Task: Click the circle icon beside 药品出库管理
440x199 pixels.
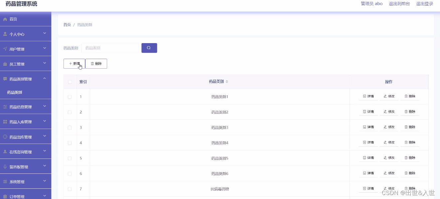Action: (x=5, y=137)
